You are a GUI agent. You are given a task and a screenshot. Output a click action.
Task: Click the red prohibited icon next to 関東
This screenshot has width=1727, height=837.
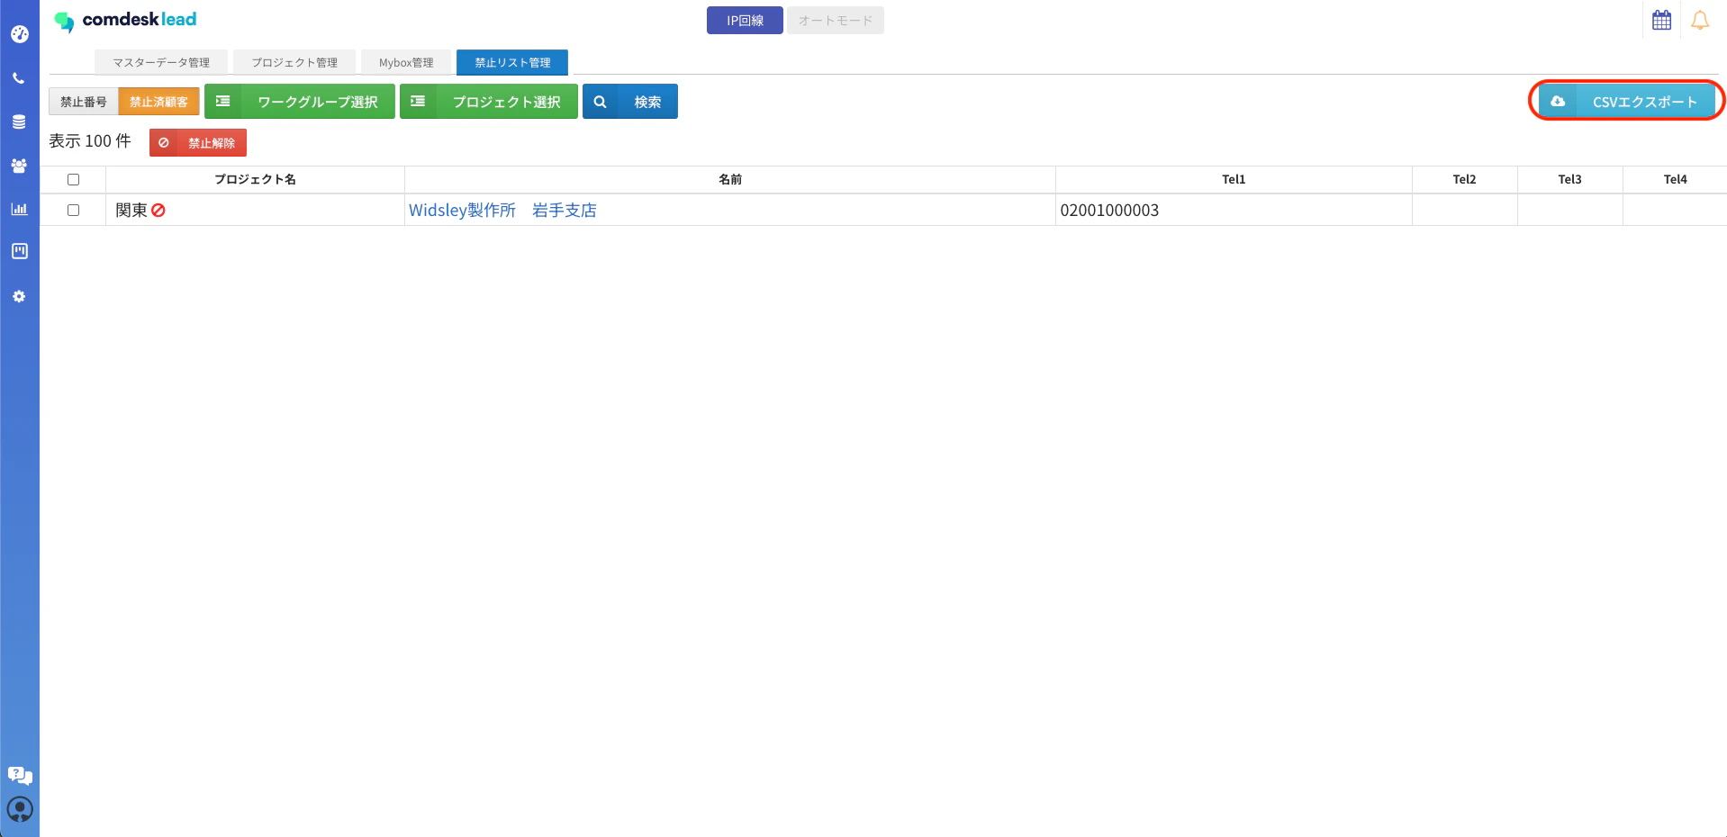coord(158,210)
